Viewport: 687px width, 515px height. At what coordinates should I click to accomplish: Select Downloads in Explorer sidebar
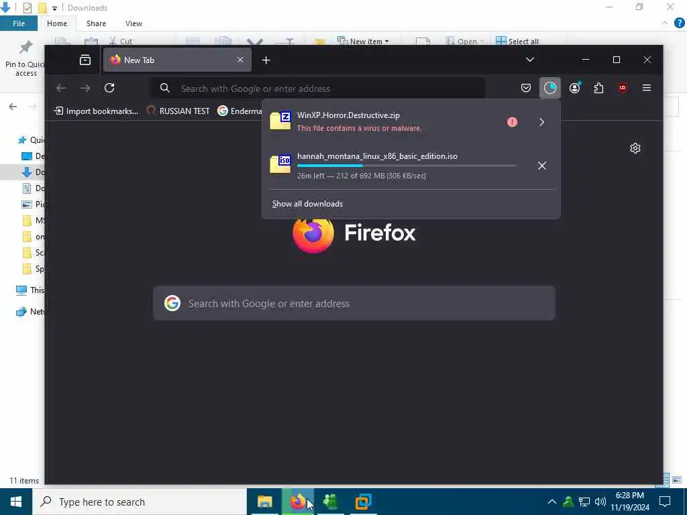coord(33,172)
